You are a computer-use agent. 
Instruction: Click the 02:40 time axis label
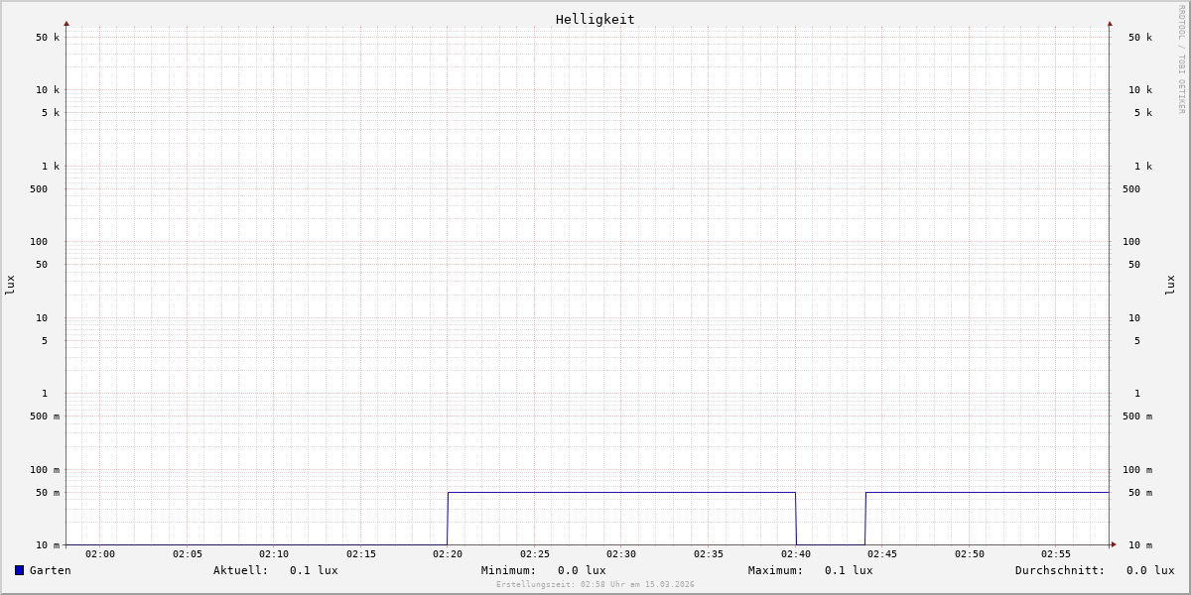tap(796, 554)
